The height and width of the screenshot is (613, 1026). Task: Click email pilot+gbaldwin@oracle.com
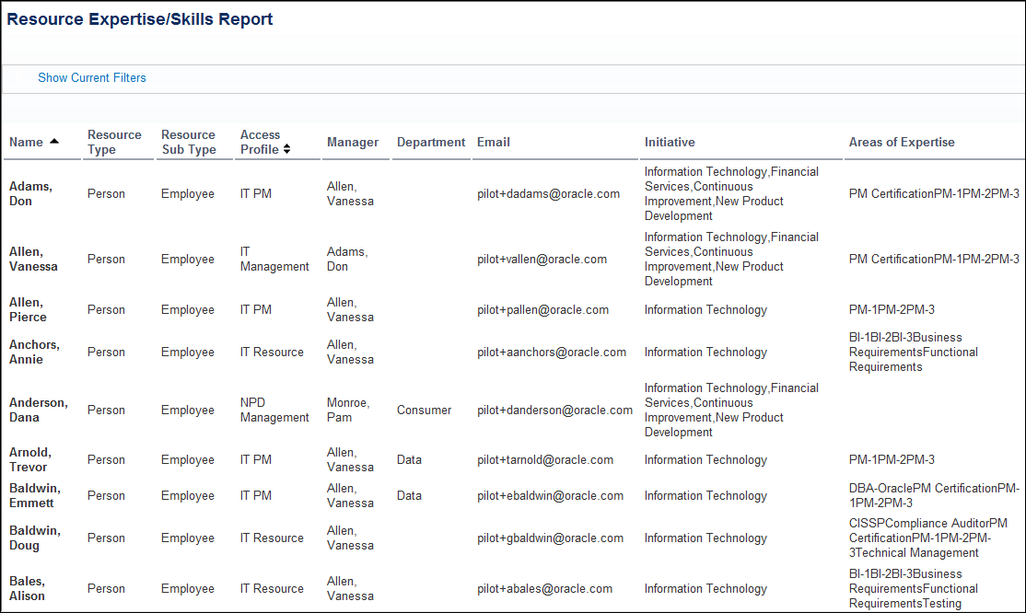pos(550,538)
